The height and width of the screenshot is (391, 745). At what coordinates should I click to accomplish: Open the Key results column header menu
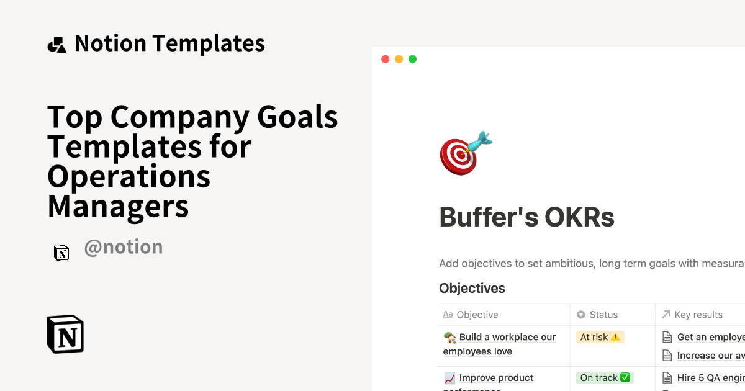[x=699, y=315]
